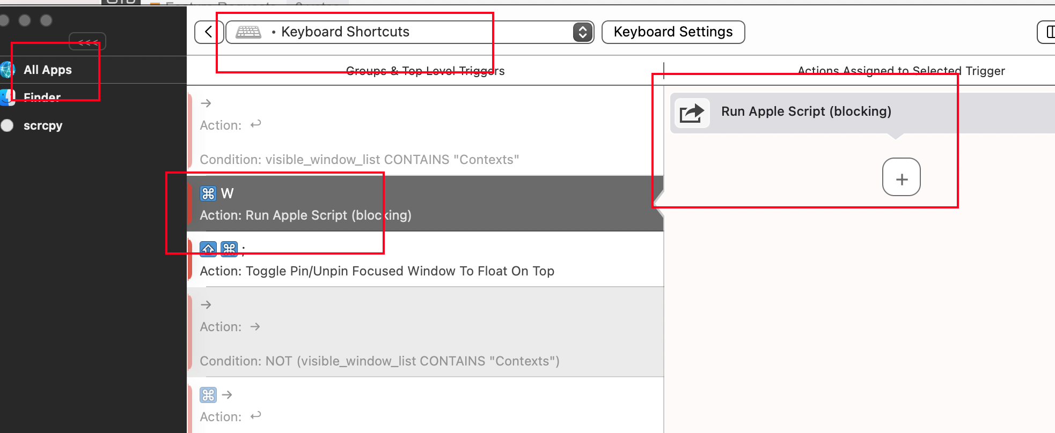The image size is (1055, 433).
Task: Click Actions Assigned to Selected Trigger header
Action: 902,71
